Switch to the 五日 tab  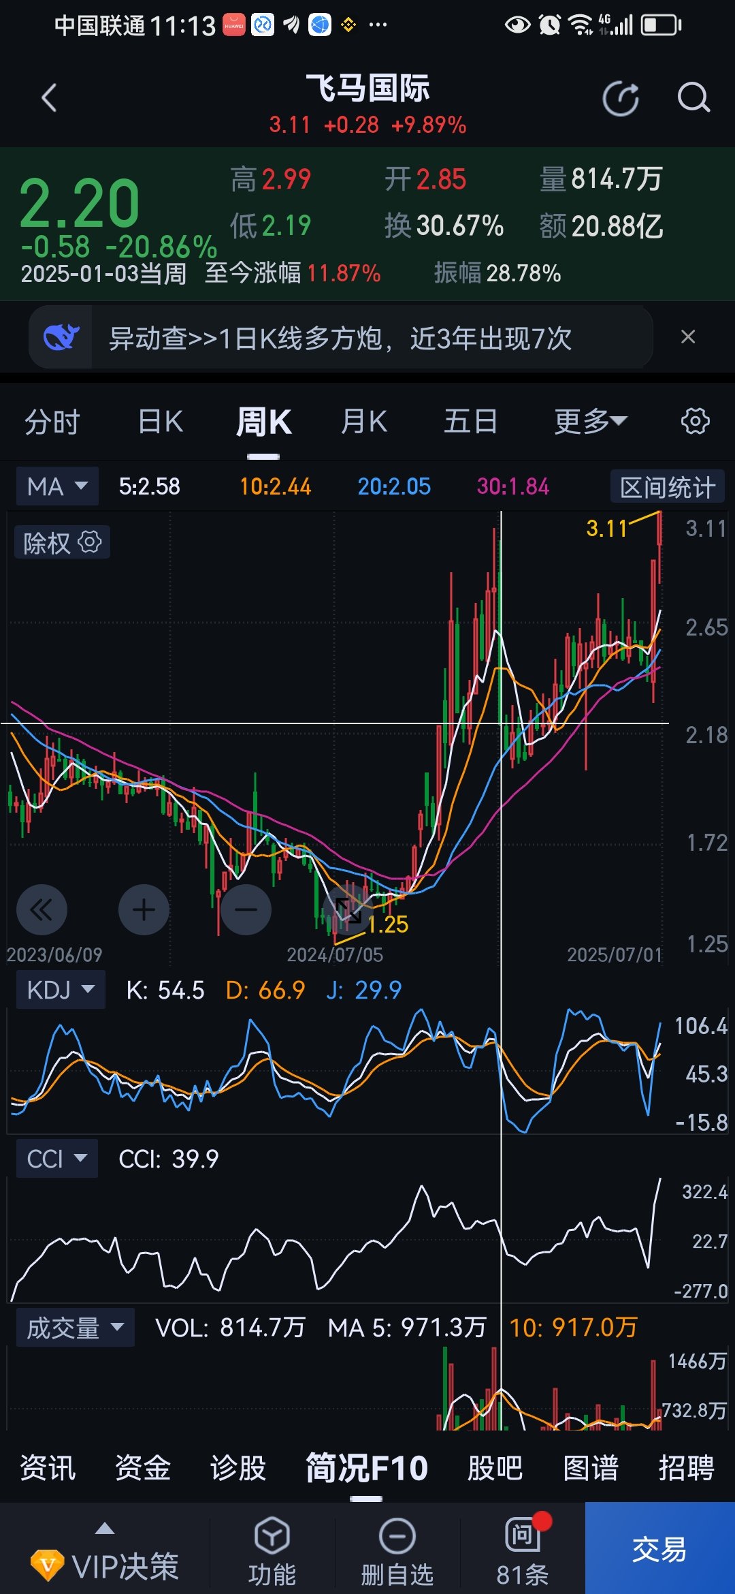[x=470, y=422]
